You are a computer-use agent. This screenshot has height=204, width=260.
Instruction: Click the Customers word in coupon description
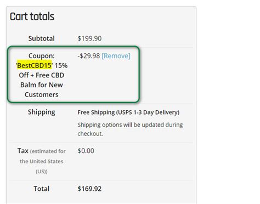tap(42, 94)
